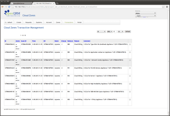Sort by the Reason column header

pos(77,41)
